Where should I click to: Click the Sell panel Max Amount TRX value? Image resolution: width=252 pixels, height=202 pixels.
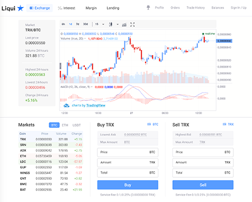coord(202,142)
